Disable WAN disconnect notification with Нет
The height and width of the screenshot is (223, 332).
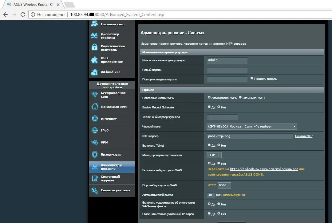219,204
